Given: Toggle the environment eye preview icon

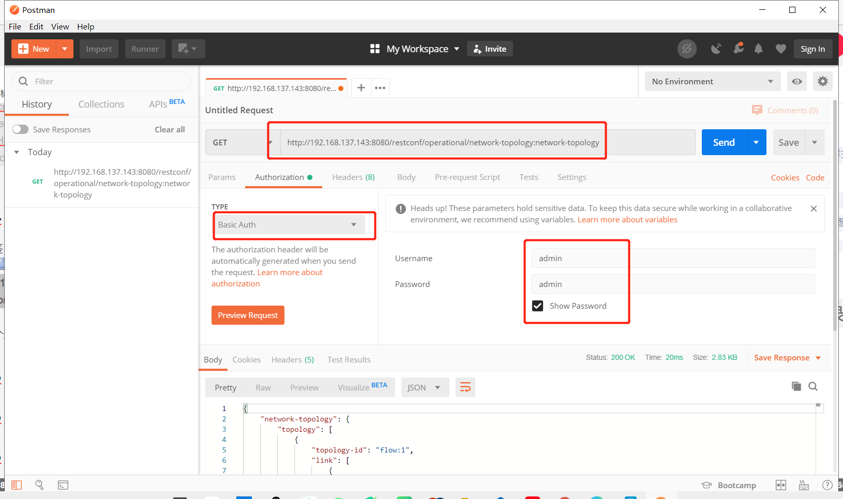Looking at the screenshot, I should pyautogui.click(x=797, y=81).
